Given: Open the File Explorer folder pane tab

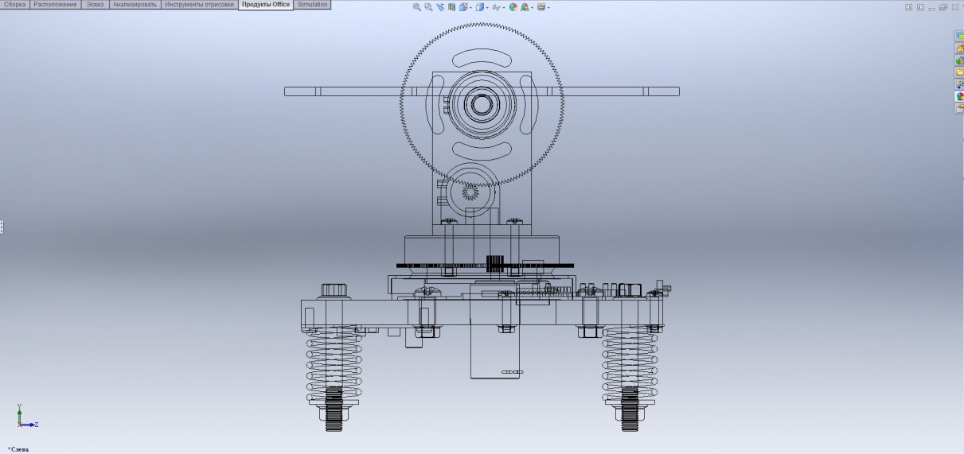Looking at the screenshot, I should click(959, 72).
